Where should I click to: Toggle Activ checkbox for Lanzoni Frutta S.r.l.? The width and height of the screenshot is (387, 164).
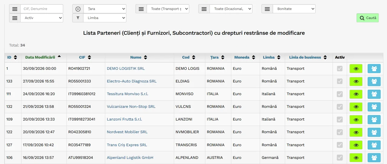tap(340, 119)
